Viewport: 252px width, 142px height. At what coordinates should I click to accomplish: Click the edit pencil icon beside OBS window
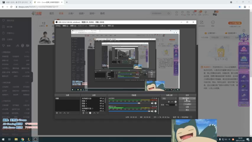[x=202, y=22]
